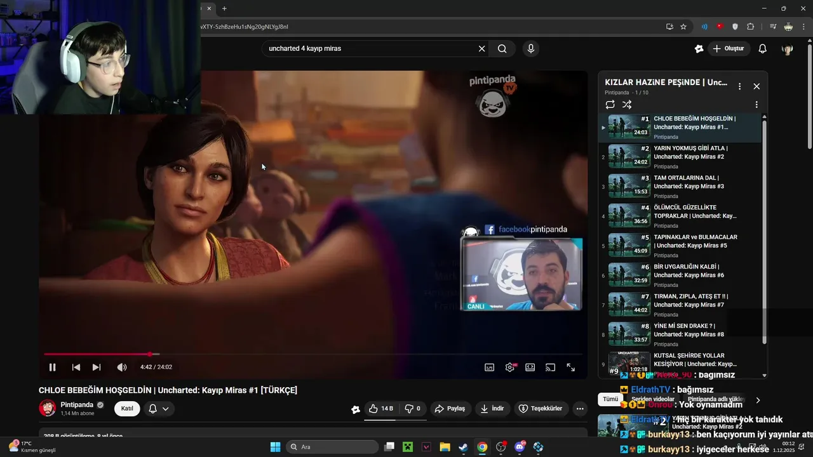The image size is (813, 457).
Task: Open the Windows Start menu
Action: pyautogui.click(x=275, y=447)
